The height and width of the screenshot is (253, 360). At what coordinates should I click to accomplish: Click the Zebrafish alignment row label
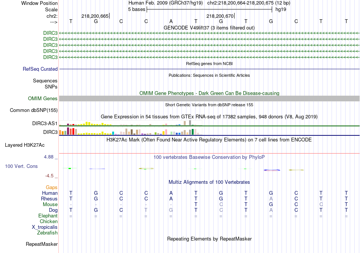pyautogui.click(x=47, y=233)
